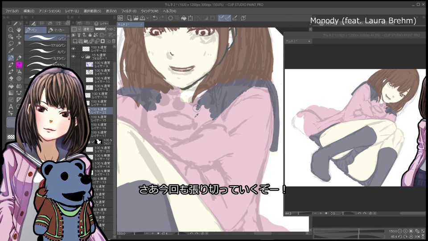Select the active Pen nib tool
The width and height of the screenshot is (428, 241).
(x=11, y=58)
